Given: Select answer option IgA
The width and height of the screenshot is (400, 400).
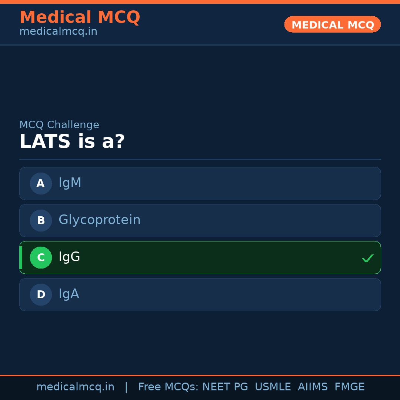Looking at the screenshot, I should coord(69,294).
